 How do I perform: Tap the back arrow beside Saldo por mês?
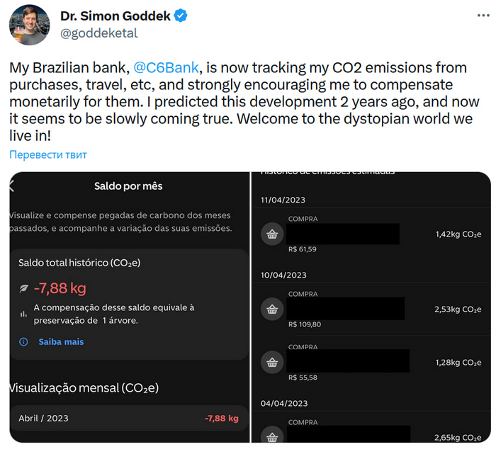12,186
